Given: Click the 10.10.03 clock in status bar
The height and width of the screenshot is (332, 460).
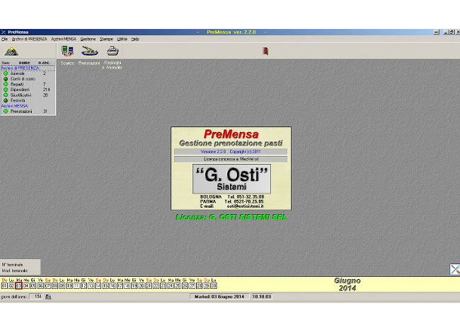Looking at the screenshot, I should coord(262,297).
